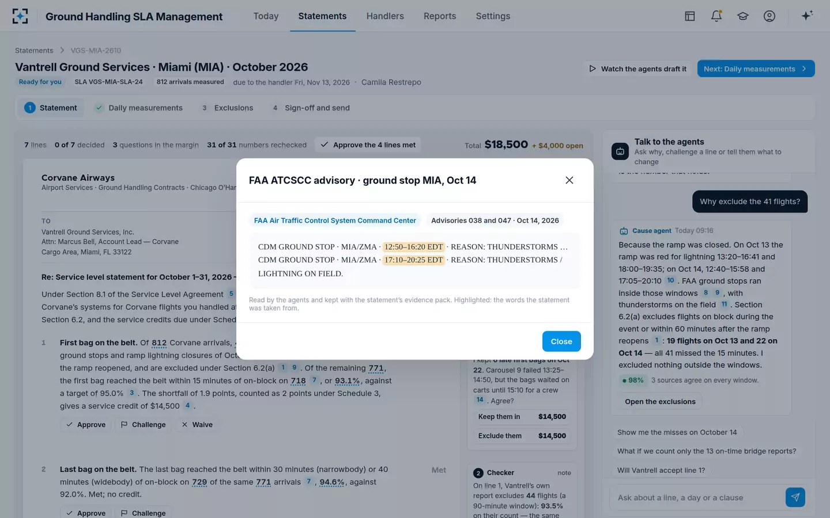Focus the Ask about a line input
Viewport: 830px width, 518px height.
[x=697, y=498]
